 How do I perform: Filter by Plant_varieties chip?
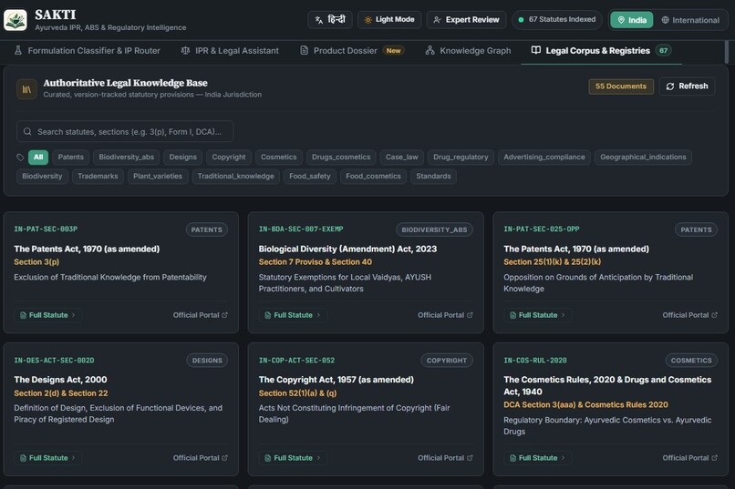tap(158, 177)
